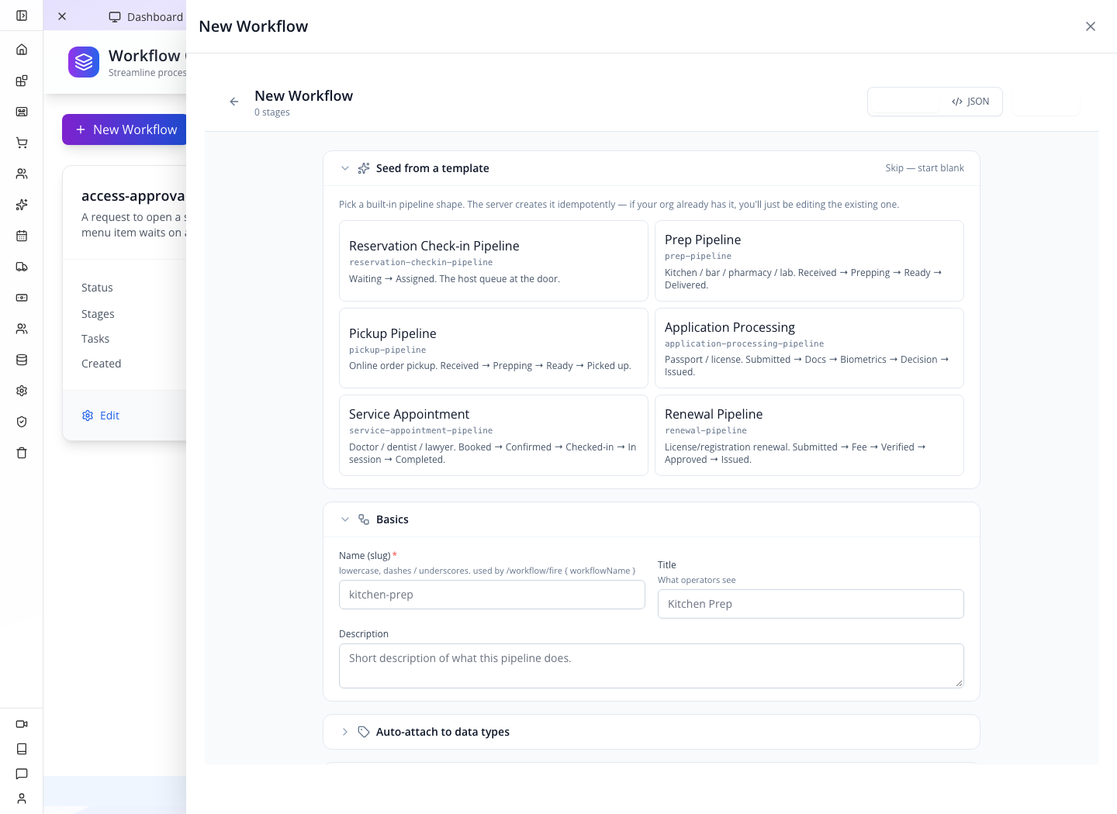The width and height of the screenshot is (1117, 814).
Task: Click the 'What operators see' hint text
Action: coord(697,580)
